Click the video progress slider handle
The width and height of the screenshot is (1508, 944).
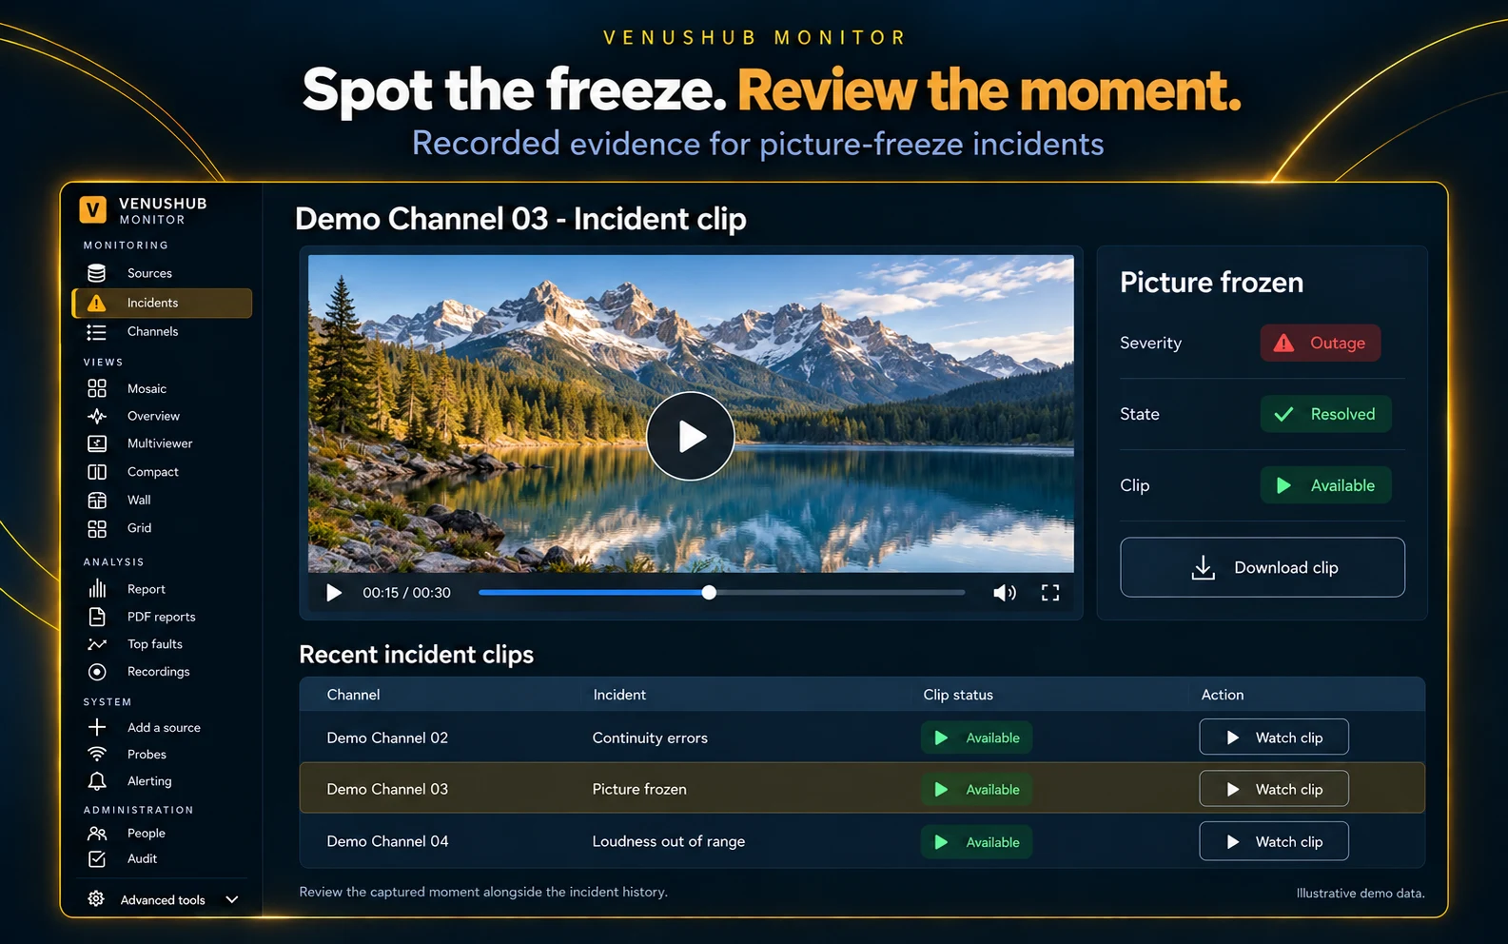pyautogui.click(x=709, y=593)
